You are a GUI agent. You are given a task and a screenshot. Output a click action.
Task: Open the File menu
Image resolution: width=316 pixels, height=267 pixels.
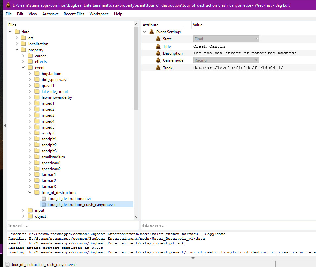[x=9, y=14]
